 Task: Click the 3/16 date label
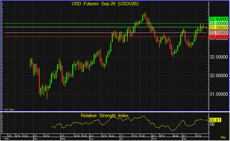coord(18,136)
